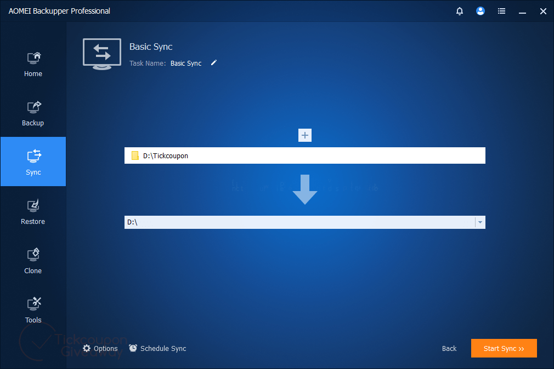This screenshot has height=369, width=554.
Task: Click the Start Sync button
Action: click(x=504, y=348)
